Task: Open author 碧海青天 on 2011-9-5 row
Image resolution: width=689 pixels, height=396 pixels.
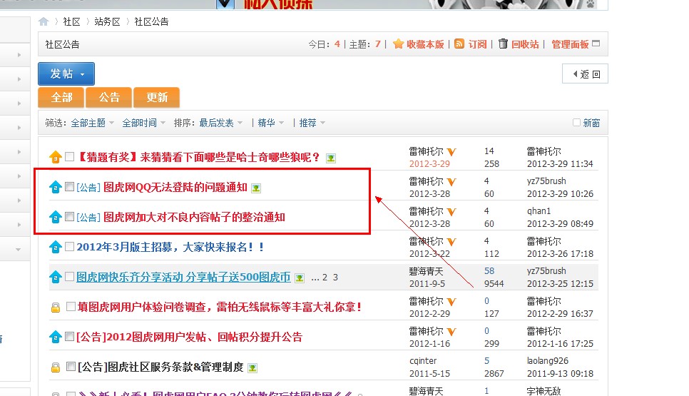Action: 427,271
